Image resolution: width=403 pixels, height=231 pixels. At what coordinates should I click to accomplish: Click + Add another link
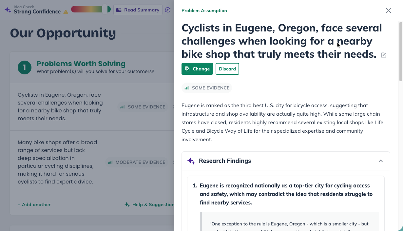pos(34,204)
